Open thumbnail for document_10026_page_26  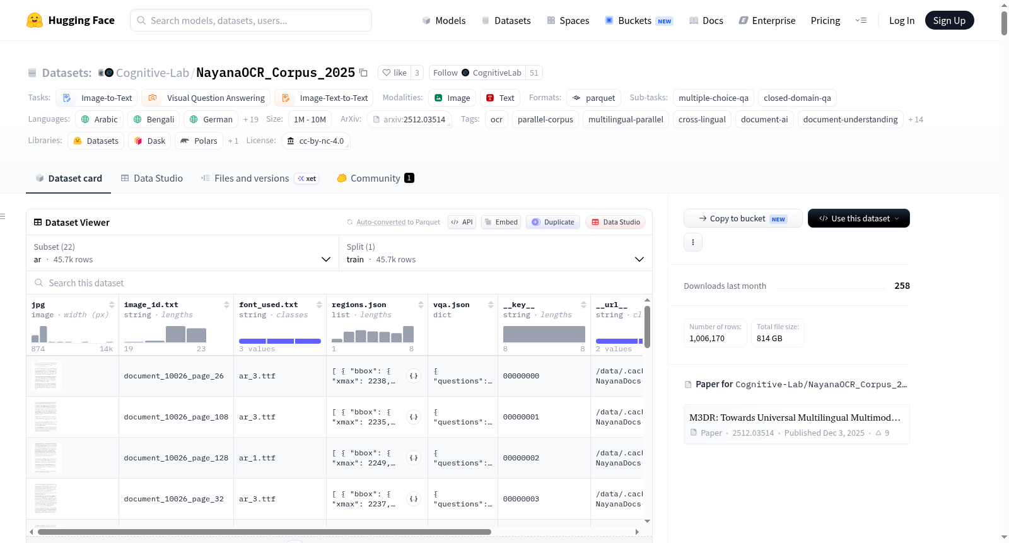tap(46, 376)
